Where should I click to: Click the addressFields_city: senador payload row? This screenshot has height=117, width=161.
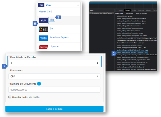click(130, 33)
